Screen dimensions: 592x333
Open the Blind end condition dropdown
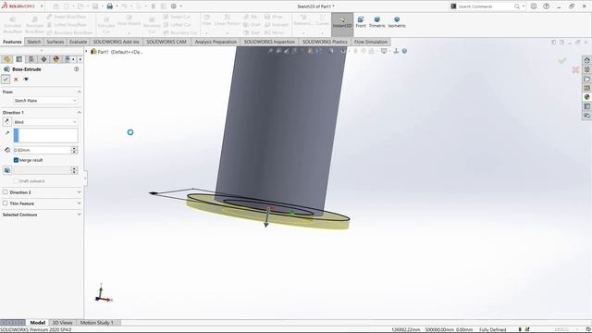pos(45,122)
